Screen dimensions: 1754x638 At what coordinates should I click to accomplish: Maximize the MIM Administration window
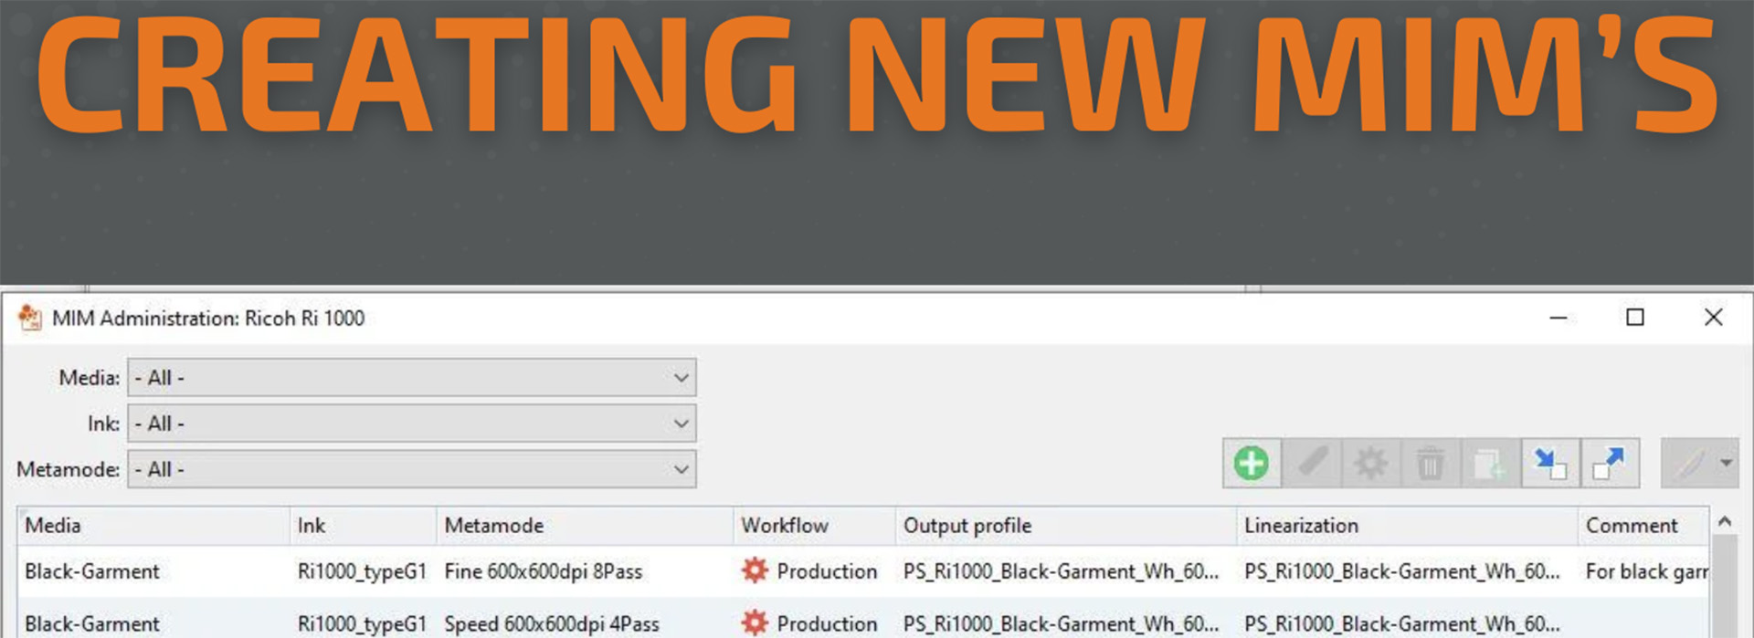tap(1635, 318)
